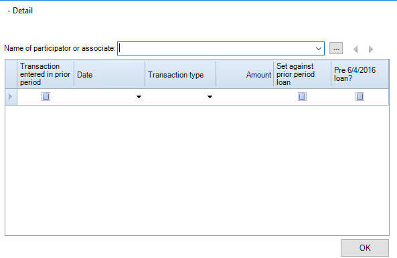The height and width of the screenshot is (258, 397).
Task: Tick Pre 6/4/2016 loan checkbox
Action: tap(360, 96)
